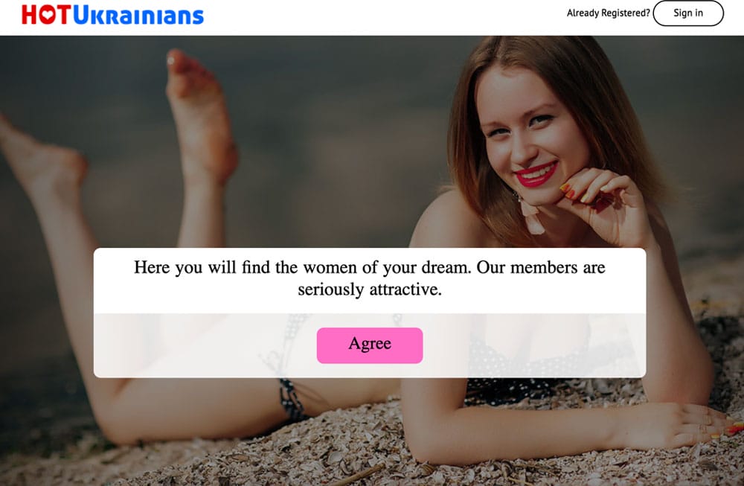This screenshot has width=744, height=486.
Task: Click the heart icon in HOT logo
Action: click(47, 15)
